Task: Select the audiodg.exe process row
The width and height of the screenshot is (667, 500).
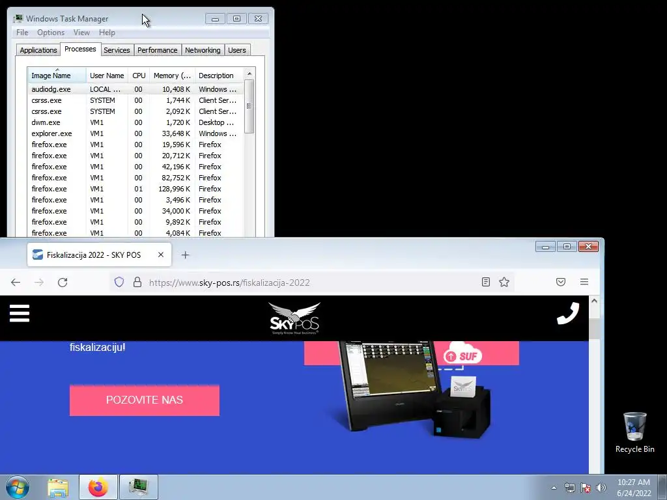Action: point(135,89)
